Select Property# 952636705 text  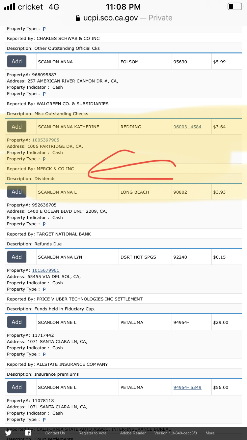coord(32,205)
